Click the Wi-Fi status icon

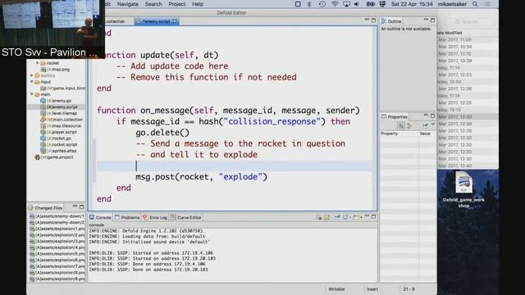(335, 4)
